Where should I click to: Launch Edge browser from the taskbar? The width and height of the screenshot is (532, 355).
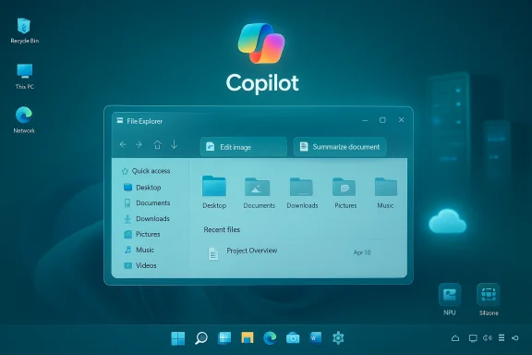coord(270,338)
